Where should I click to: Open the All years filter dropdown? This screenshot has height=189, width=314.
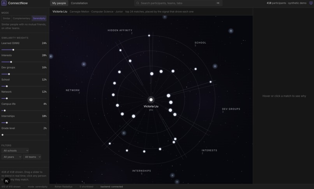coord(12,157)
